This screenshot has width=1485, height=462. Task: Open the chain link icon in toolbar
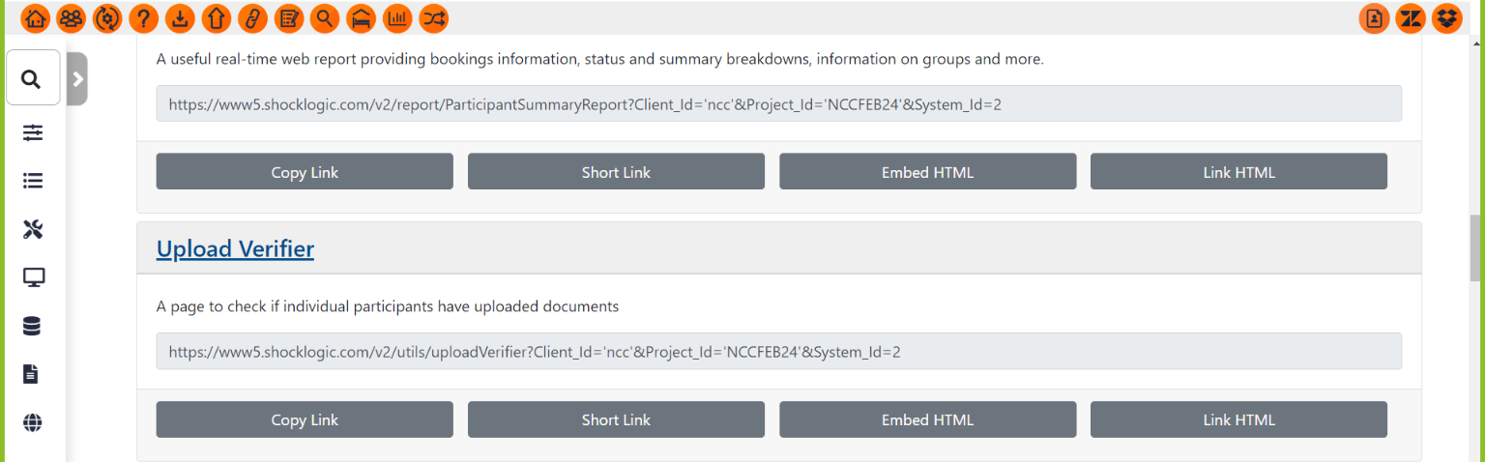[x=252, y=18]
